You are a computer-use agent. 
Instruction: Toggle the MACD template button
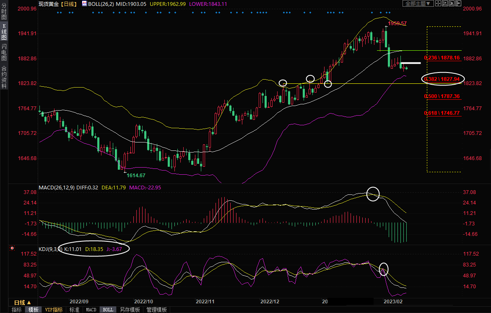click(91, 310)
